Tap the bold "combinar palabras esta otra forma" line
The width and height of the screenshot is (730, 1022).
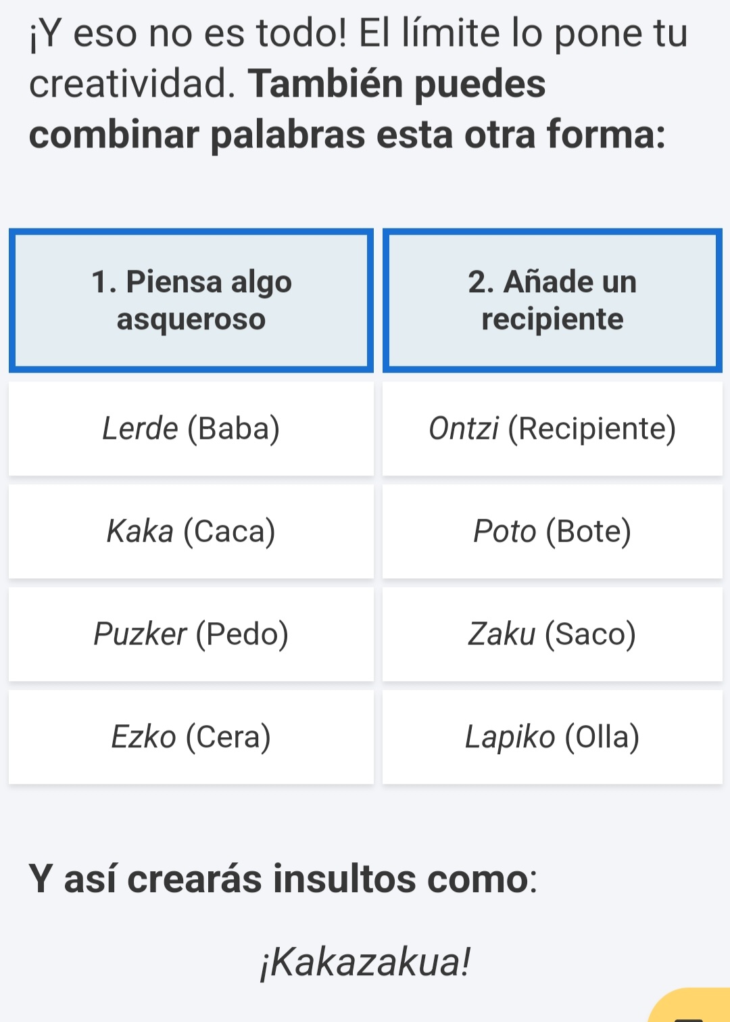coord(347,134)
